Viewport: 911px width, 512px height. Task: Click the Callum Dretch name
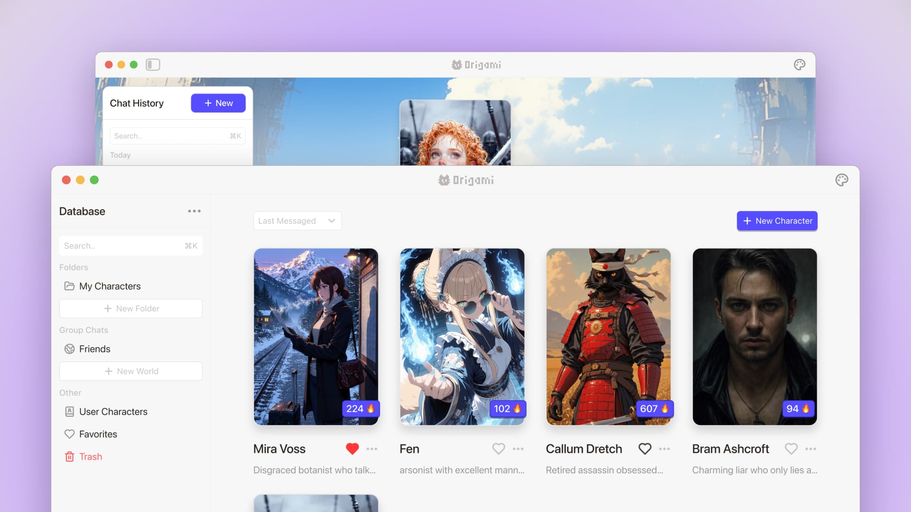pyautogui.click(x=584, y=449)
